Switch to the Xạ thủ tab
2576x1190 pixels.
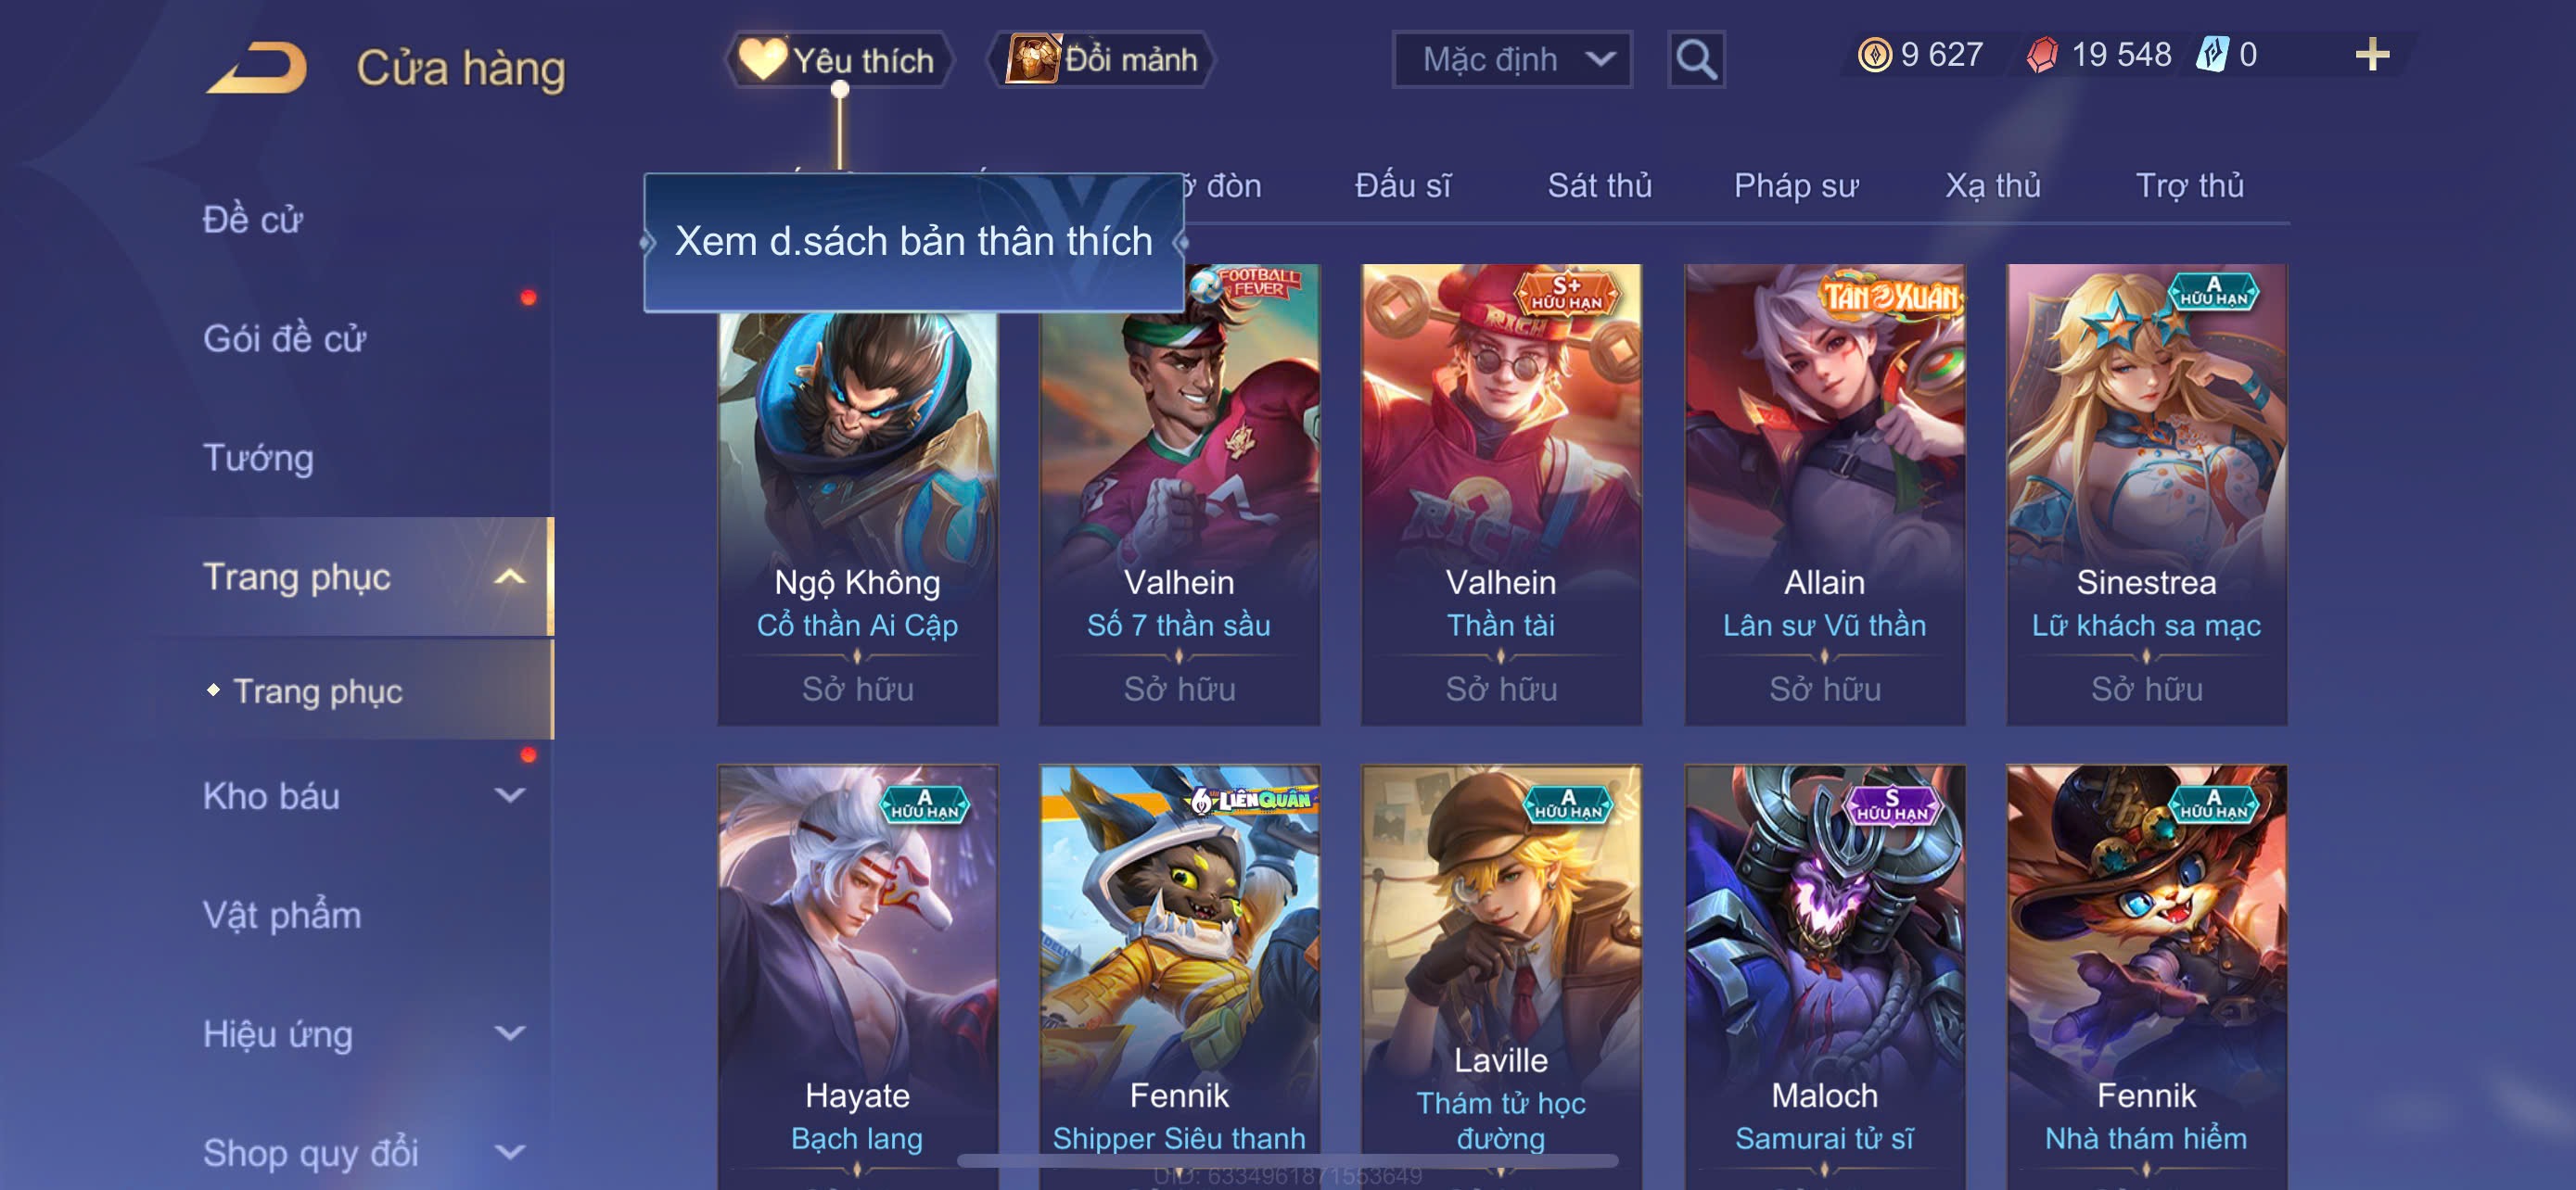pyautogui.click(x=1993, y=187)
